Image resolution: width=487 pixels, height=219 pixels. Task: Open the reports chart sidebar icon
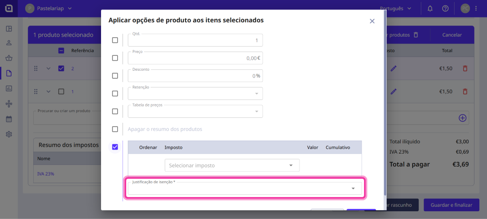9,88
